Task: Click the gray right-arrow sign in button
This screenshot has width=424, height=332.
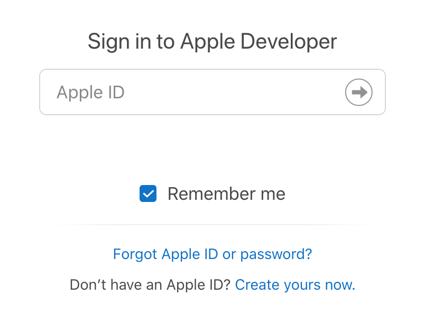Action: [x=358, y=92]
